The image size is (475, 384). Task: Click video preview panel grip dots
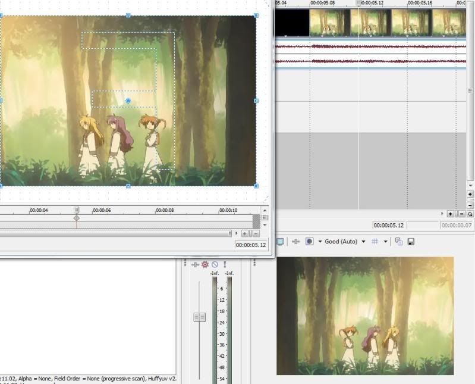point(254,262)
